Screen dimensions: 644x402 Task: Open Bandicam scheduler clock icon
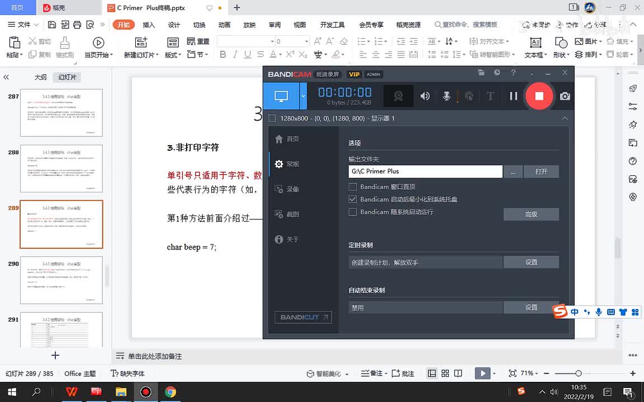pyautogui.click(x=497, y=73)
